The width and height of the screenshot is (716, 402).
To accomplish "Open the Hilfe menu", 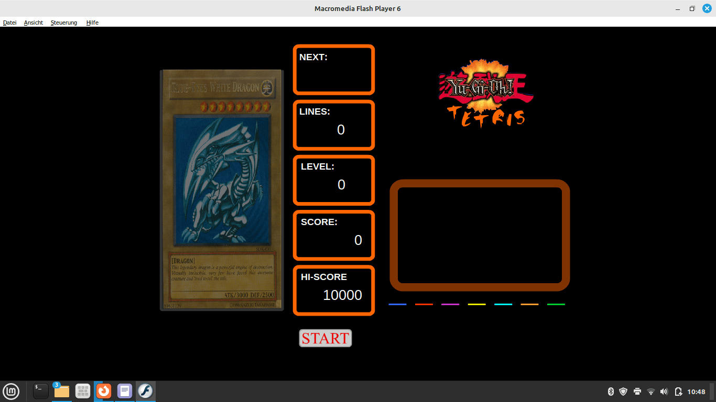I will 92,23.
